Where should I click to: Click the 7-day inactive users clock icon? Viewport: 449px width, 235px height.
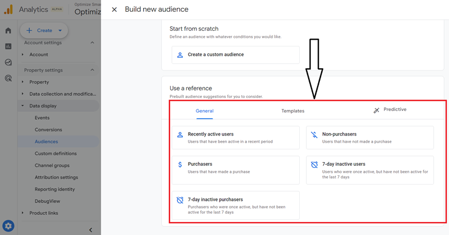314,164
